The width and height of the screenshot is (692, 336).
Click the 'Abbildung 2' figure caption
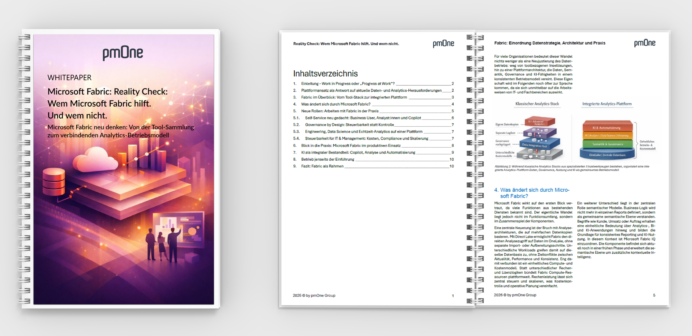(572, 168)
